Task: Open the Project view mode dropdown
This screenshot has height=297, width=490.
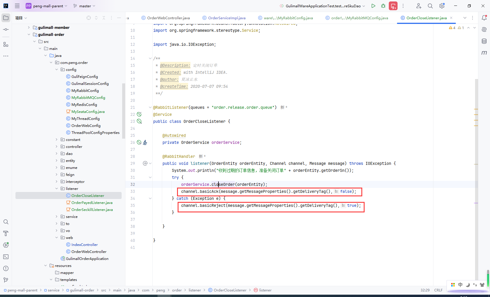Action: (x=21, y=18)
